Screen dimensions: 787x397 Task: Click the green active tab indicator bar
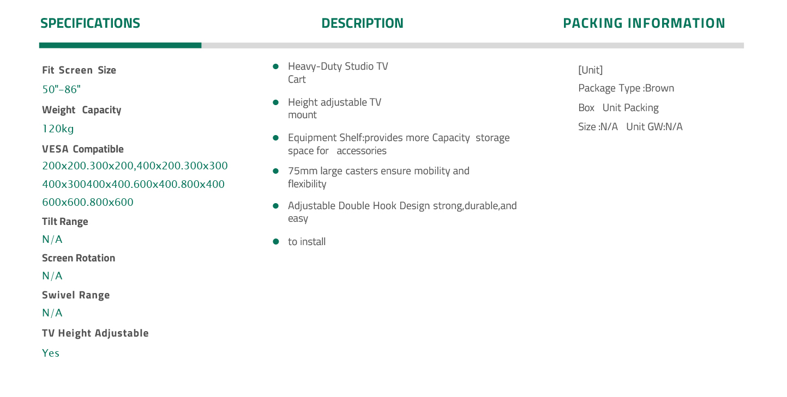[x=120, y=45]
